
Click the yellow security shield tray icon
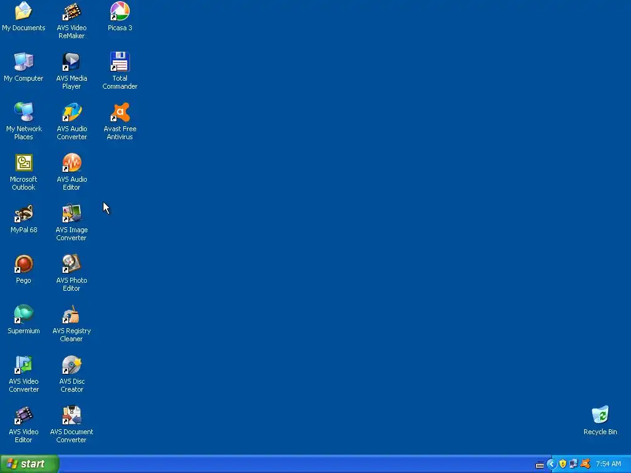click(x=563, y=464)
